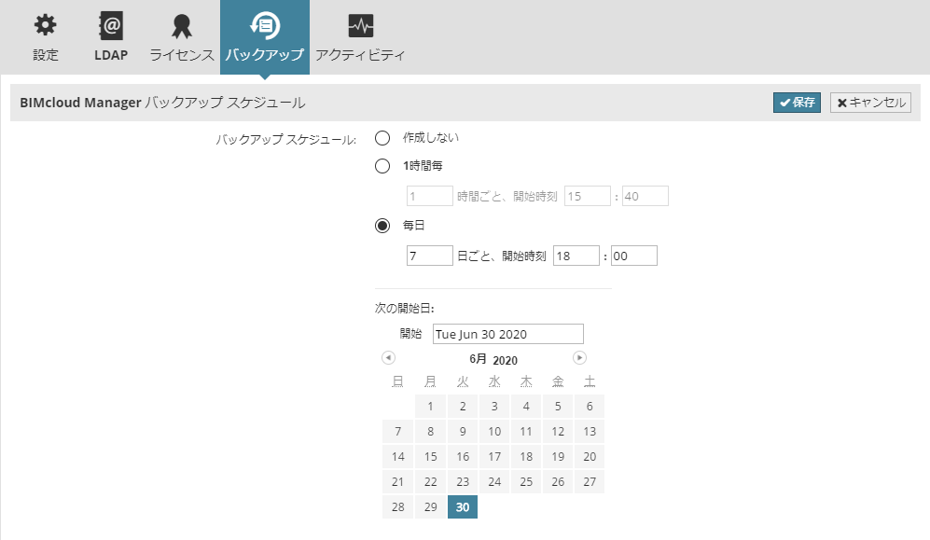Click the hourly start hour field 15
The width and height of the screenshot is (930, 540).
[587, 196]
